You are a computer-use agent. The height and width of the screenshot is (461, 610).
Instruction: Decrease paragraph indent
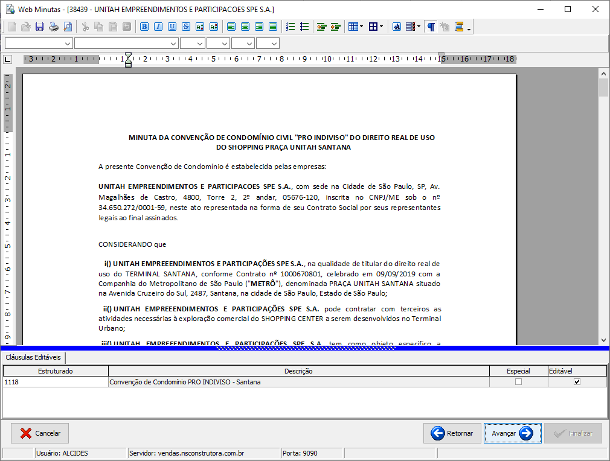321,27
